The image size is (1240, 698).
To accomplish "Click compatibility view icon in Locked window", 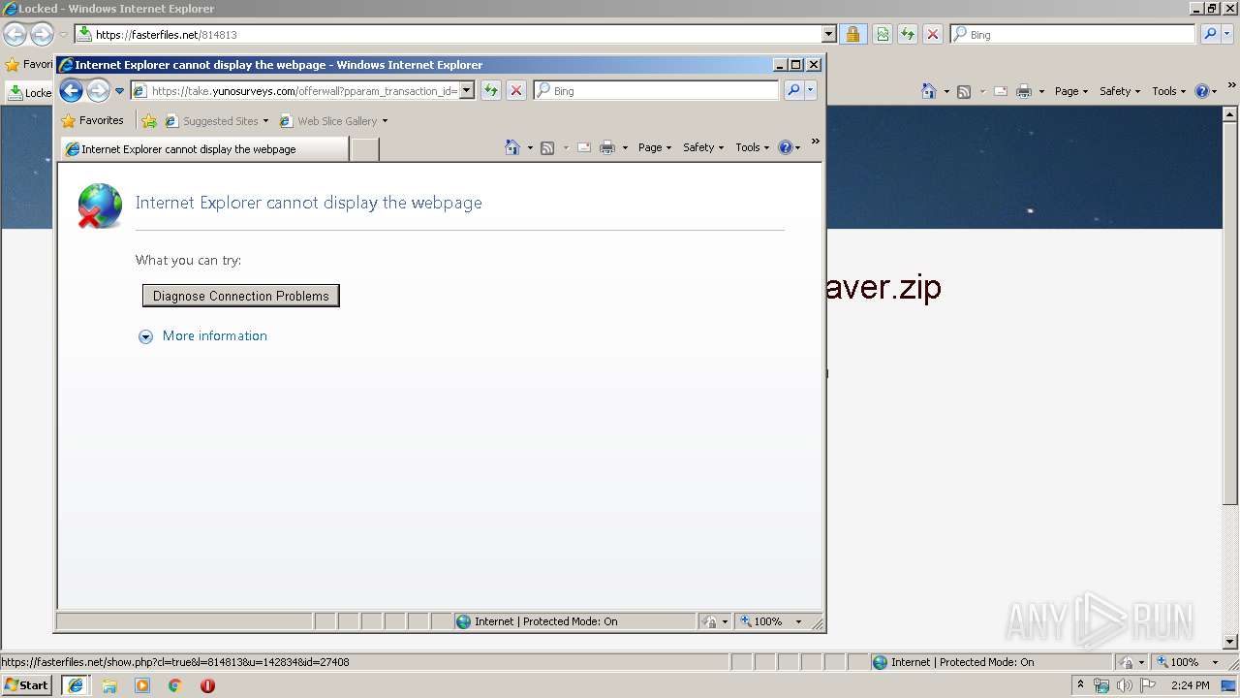I will tap(883, 34).
